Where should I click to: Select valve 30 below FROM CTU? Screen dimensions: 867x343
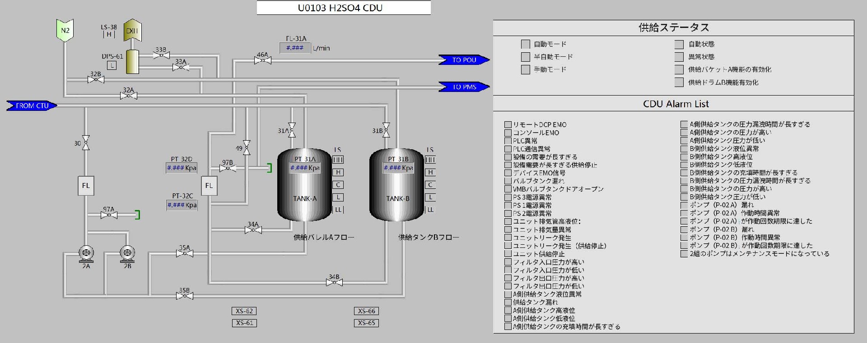pyautogui.click(x=86, y=143)
